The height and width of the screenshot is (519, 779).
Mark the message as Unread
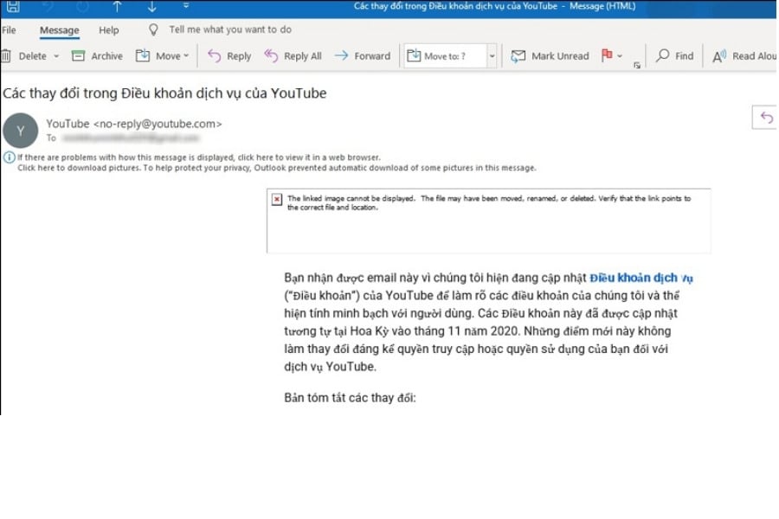[550, 56]
